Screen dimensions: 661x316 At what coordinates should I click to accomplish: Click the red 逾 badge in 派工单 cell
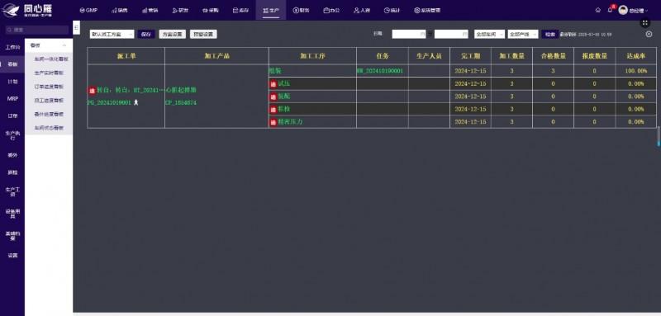[93, 90]
